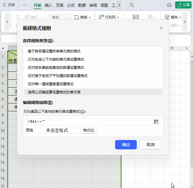Click the vertical scrollbar thumb

click(192, 113)
